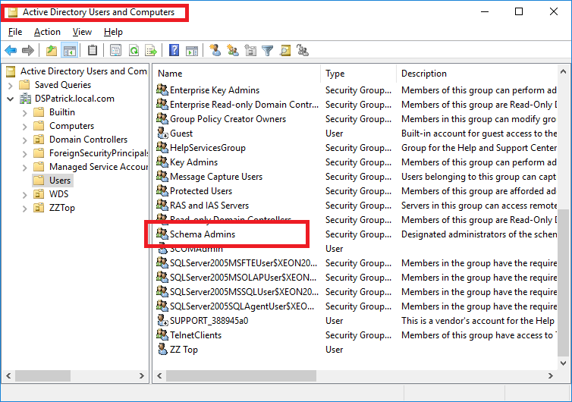
Task: Select Protected Users in the list
Action: 200,191
